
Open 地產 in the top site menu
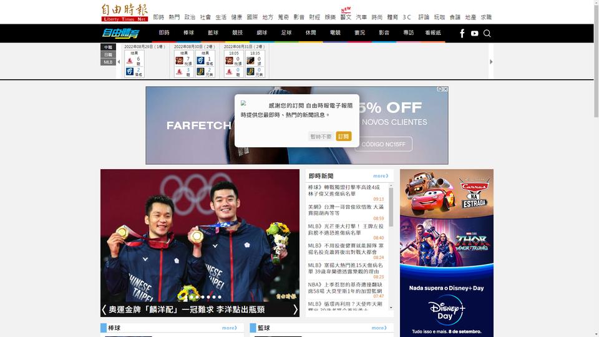470,17
